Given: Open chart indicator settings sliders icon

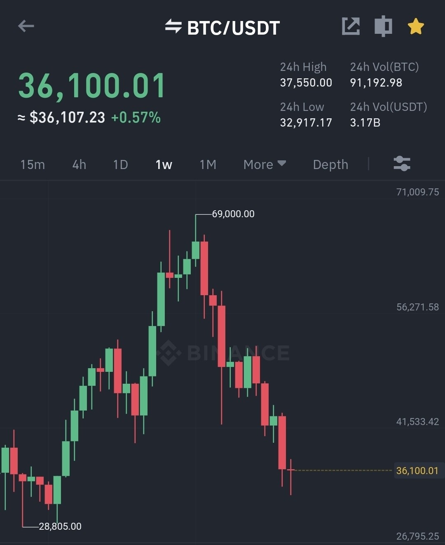Looking at the screenshot, I should pyautogui.click(x=402, y=164).
